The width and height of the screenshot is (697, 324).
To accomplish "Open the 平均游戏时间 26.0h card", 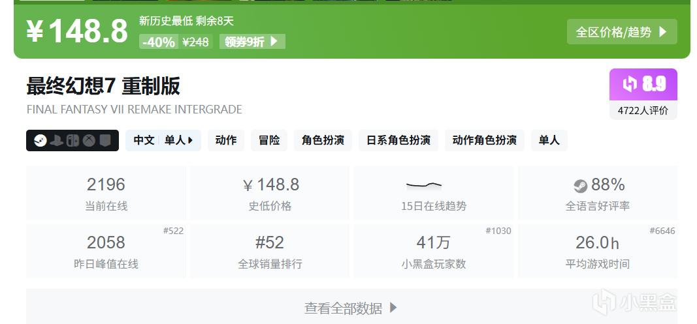I will coord(598,251).
